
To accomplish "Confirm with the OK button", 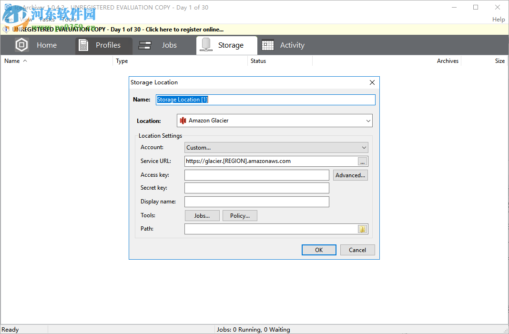I will [319, 250].
